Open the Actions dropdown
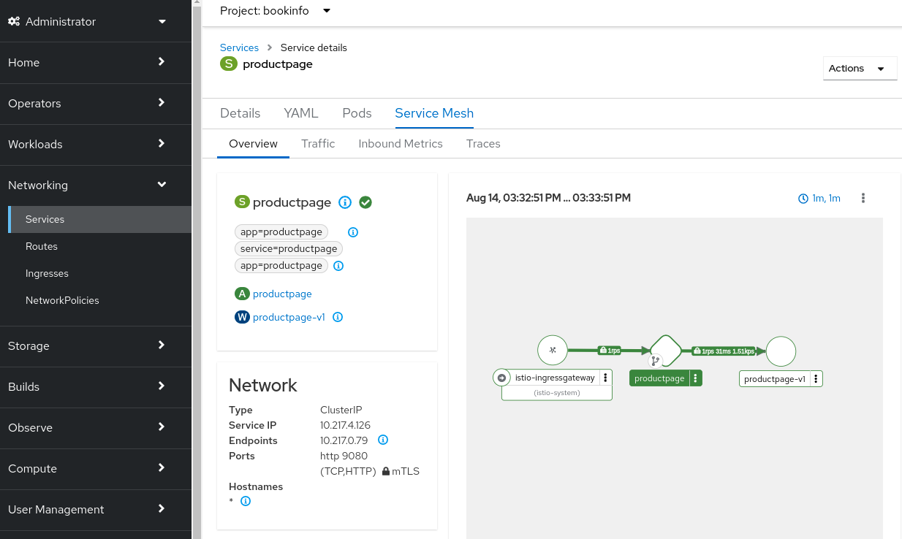 tap(860, 68)
